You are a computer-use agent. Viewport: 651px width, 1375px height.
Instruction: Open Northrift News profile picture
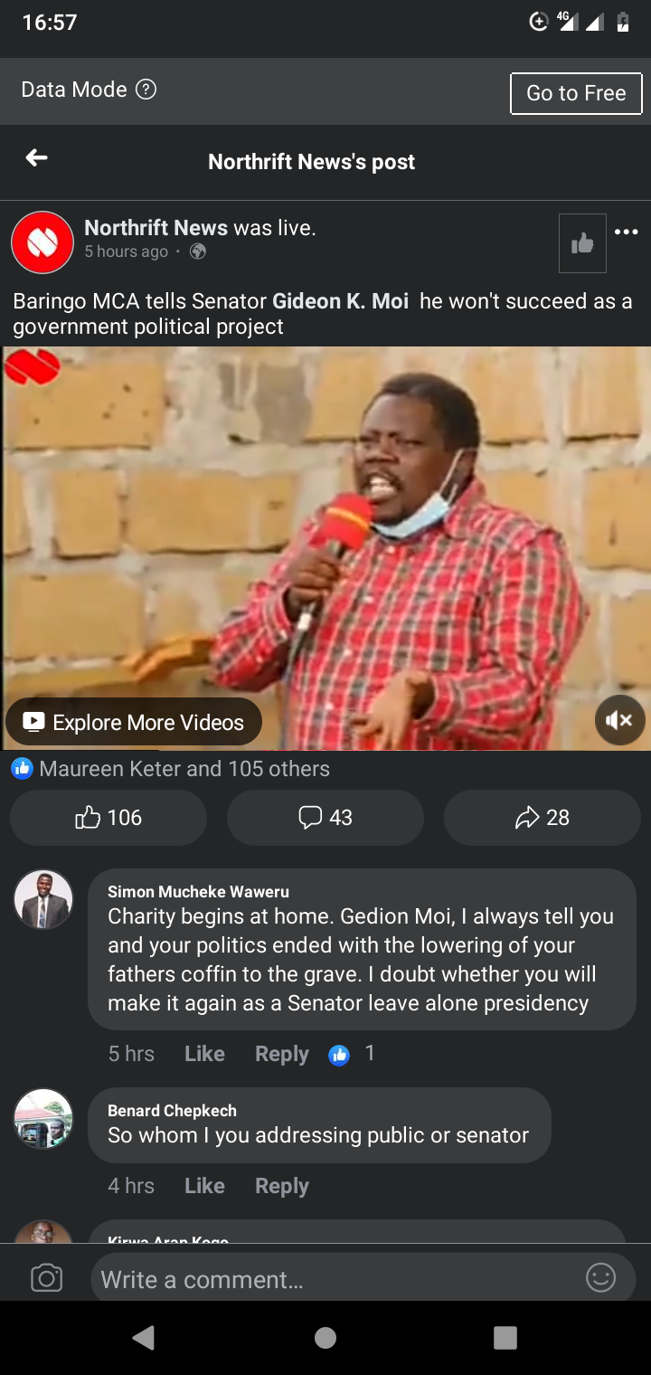(x=42, y=242)
